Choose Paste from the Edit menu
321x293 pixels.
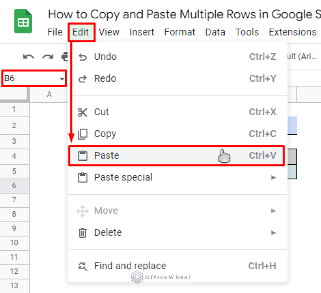click(177, 156)
